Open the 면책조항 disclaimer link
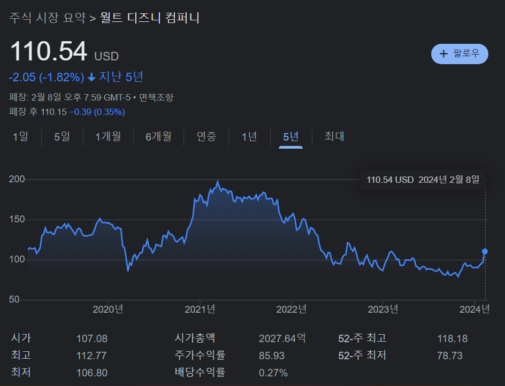This screenshot has height=386, width=505. point(156,97)
